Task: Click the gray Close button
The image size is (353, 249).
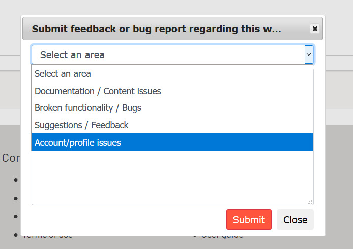Action: pyautogui.click(x=295, y=219)
